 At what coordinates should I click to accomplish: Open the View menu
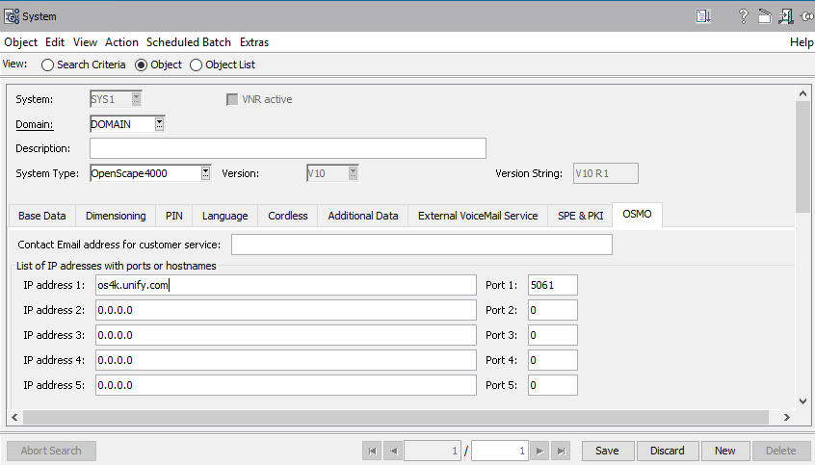(x=85, y=42)
